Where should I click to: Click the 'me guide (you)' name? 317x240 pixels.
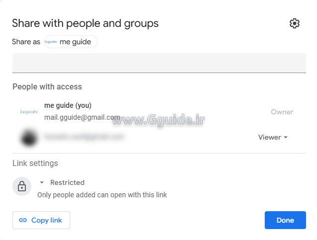pyautogui.click(x=68, y=105)
